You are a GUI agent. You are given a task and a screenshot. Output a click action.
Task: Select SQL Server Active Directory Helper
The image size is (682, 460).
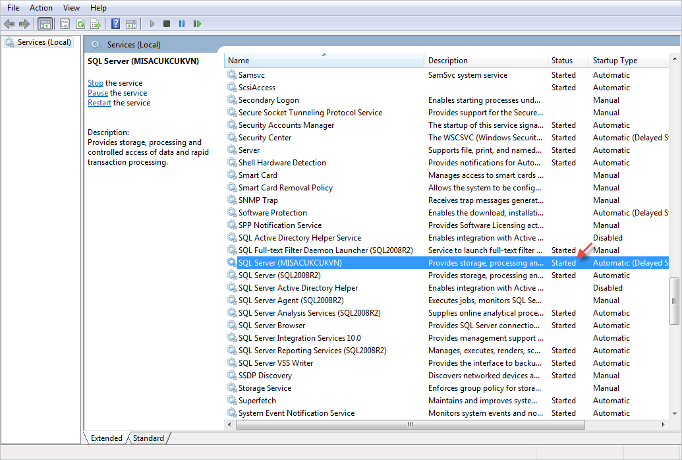pos(298,288)
